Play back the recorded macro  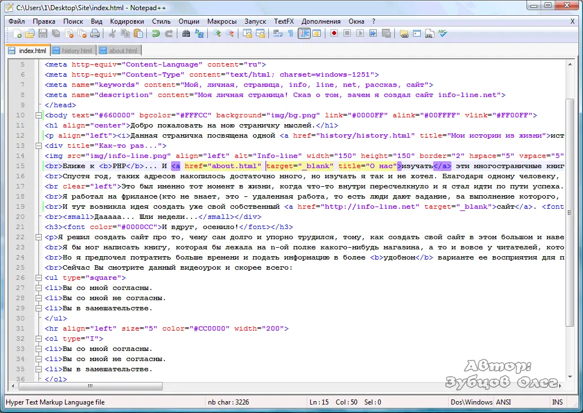pos(360,34)
